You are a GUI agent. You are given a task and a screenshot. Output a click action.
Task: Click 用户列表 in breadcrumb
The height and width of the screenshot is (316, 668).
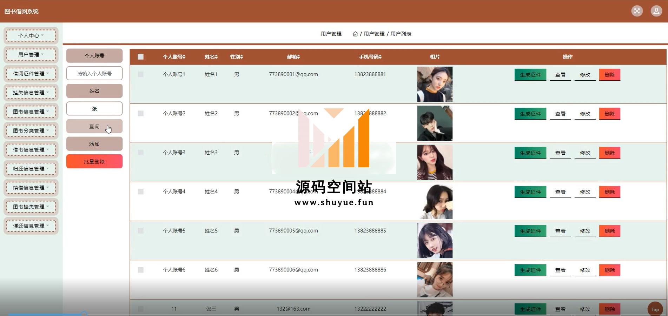pyautogui.click(x=401, y=34)
